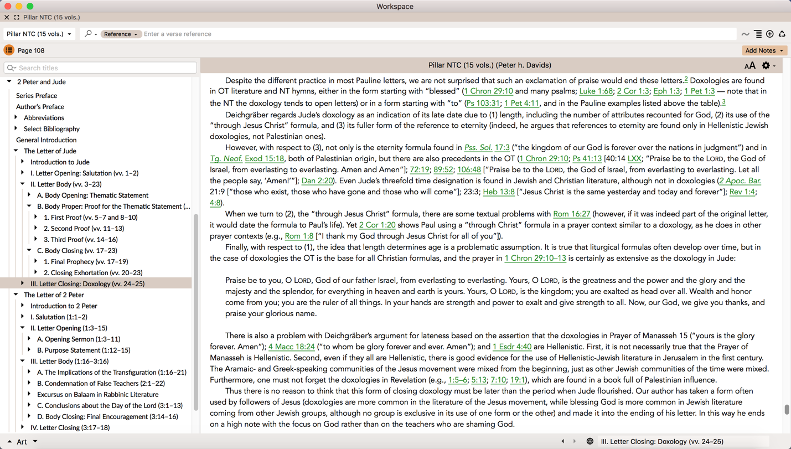This screenshot has height=449, width=791.
Task: Expand the Abbreviations tree item
Action: [16, 117]
